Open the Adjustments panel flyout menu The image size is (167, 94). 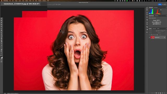tap(166, 16)
